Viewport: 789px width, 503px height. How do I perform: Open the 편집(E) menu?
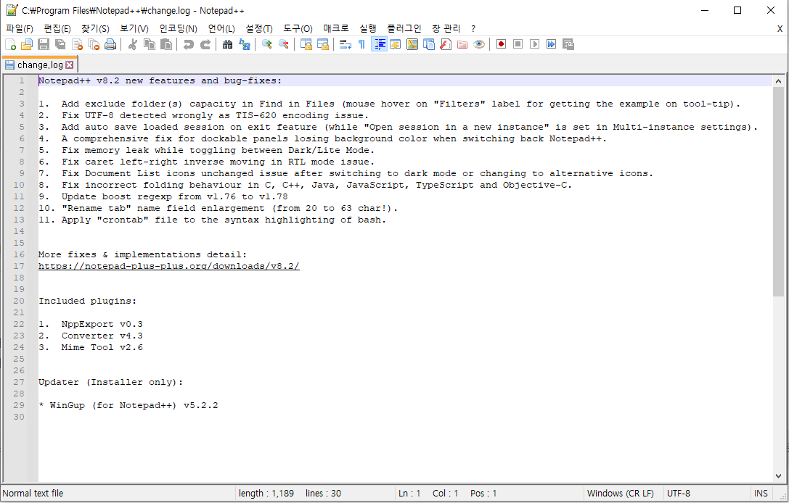tap(57, 29)
